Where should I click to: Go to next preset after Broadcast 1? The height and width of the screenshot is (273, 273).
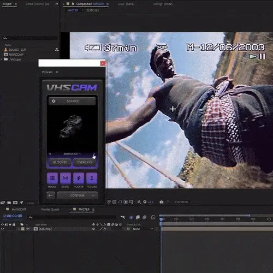[94, 154]
